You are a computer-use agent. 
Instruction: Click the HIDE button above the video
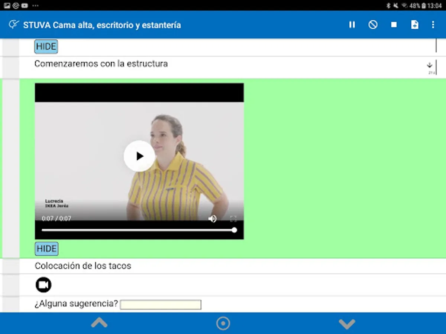(46, 47)
